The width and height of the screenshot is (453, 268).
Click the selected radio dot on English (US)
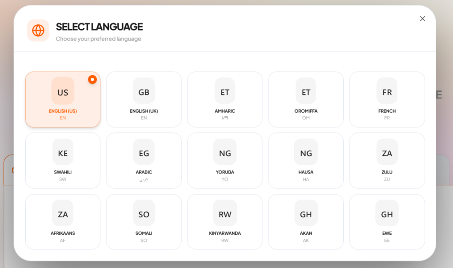pos(92,79)
